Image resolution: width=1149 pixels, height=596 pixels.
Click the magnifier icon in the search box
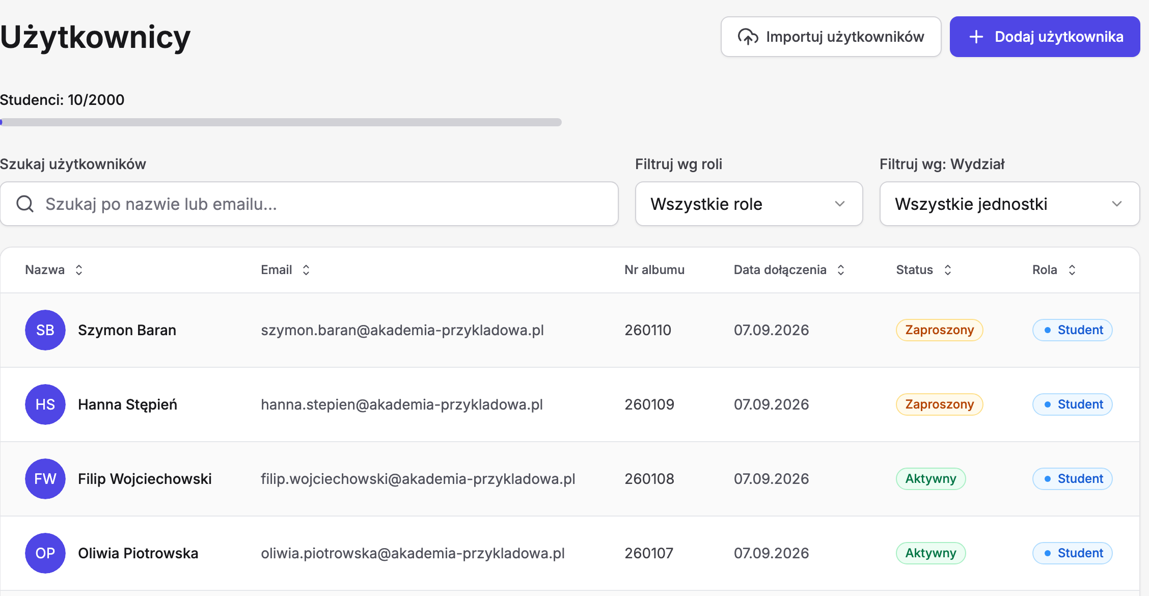point(25,204)
